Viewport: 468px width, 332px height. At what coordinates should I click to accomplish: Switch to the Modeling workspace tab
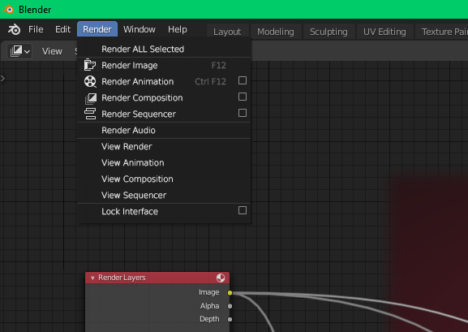tap(276, 32)
